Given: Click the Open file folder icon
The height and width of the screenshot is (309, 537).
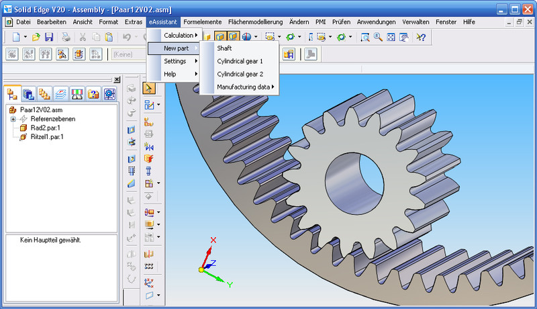Looking at the screenshot, I should (x=36, y=37).
